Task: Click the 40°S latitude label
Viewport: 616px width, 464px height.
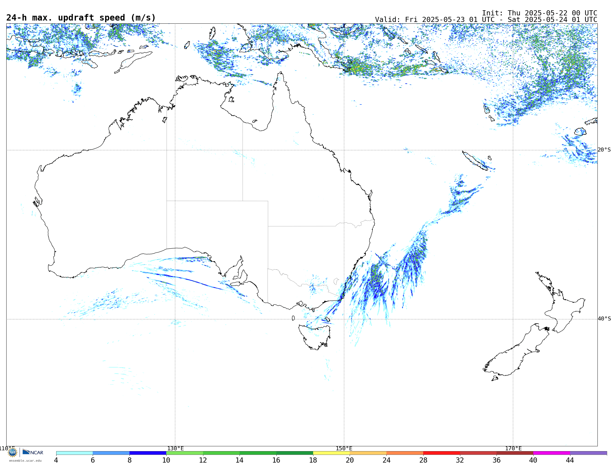Action: [604, 319]
